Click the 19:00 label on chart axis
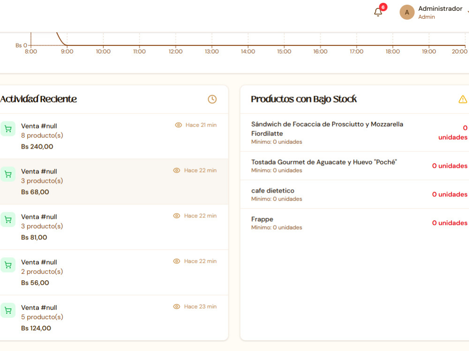This screenshot has height=351, width=469. [x=429, y=52]
